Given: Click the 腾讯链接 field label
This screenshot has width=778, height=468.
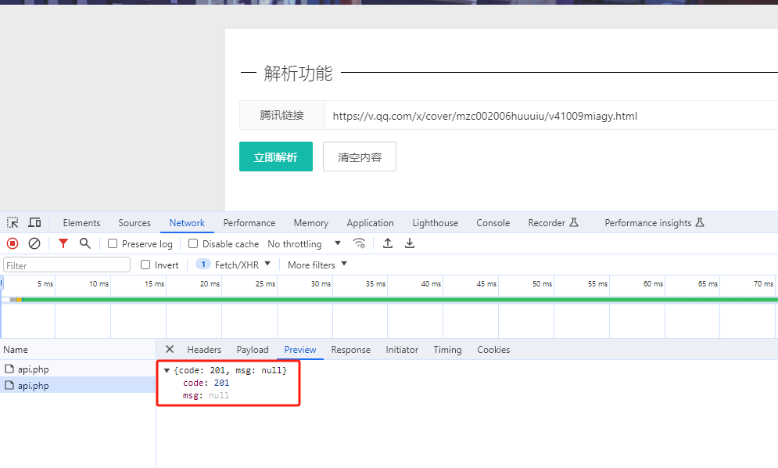Looking at the screenshot, I should click(x=281, y=115).
